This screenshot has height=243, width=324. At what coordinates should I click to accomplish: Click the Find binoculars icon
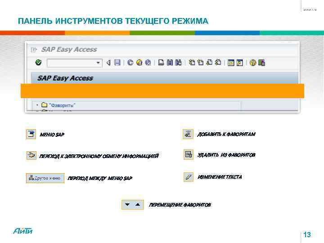click(x=170, y=63)
